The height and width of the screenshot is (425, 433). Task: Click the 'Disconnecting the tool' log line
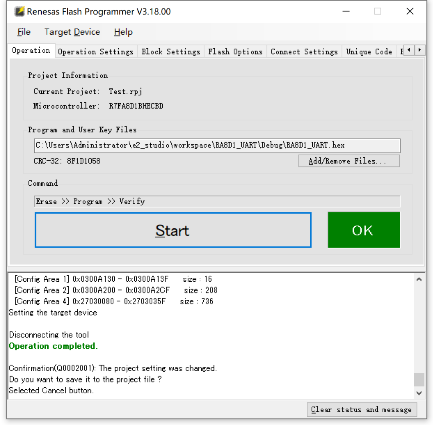click(x=49, y=335)
